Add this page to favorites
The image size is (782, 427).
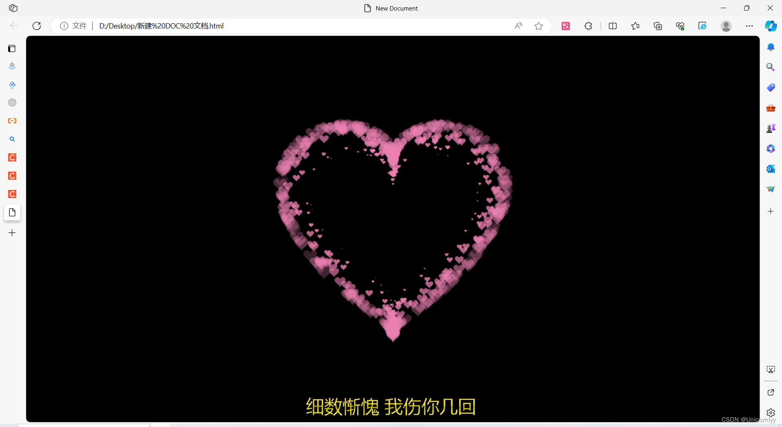click(538, 26)
